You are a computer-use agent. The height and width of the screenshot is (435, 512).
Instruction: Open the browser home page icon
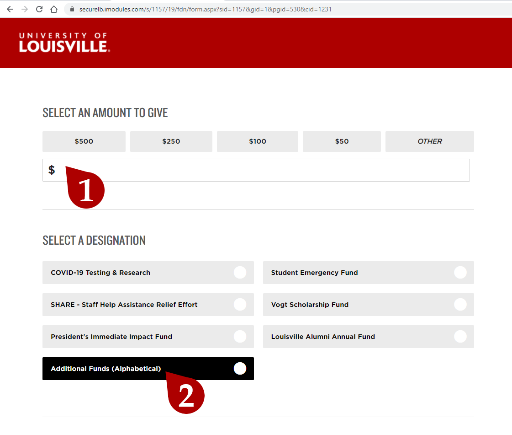pyautogui.click(x=54, y=9)
